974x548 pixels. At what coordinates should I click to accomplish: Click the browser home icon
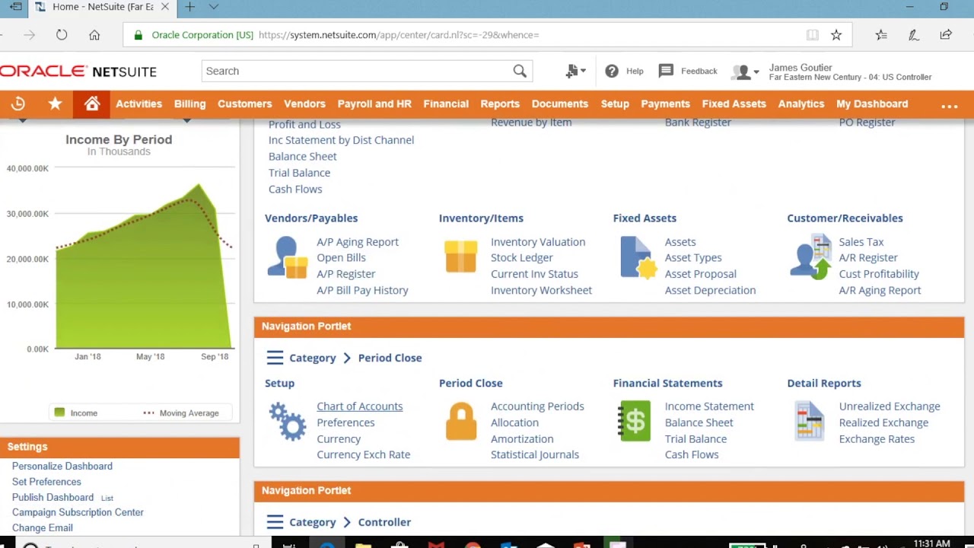coord(94,35)
